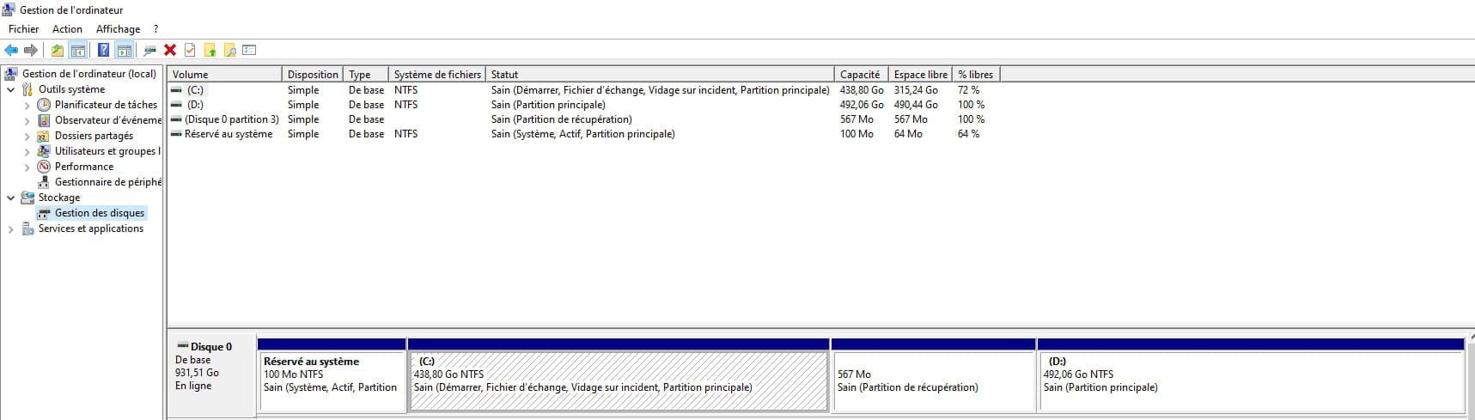Click the list settings toolbar icon

(x=249, y=50)
